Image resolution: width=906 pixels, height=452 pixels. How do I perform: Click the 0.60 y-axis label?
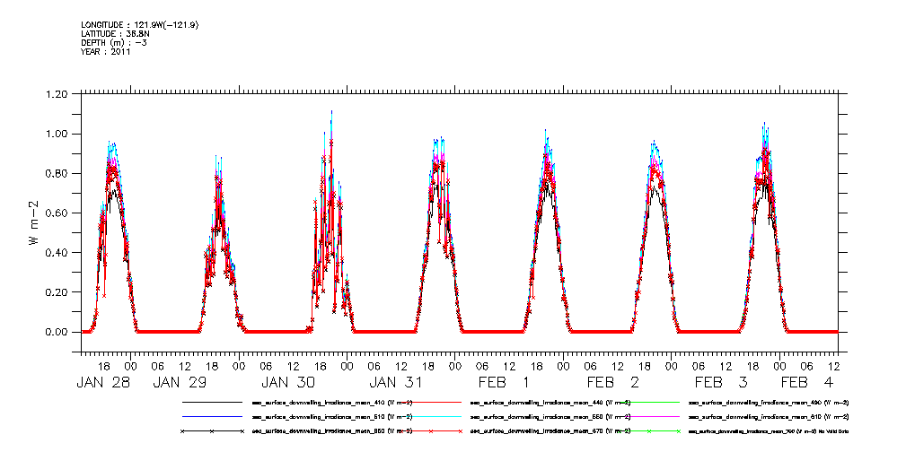point(57,213)
